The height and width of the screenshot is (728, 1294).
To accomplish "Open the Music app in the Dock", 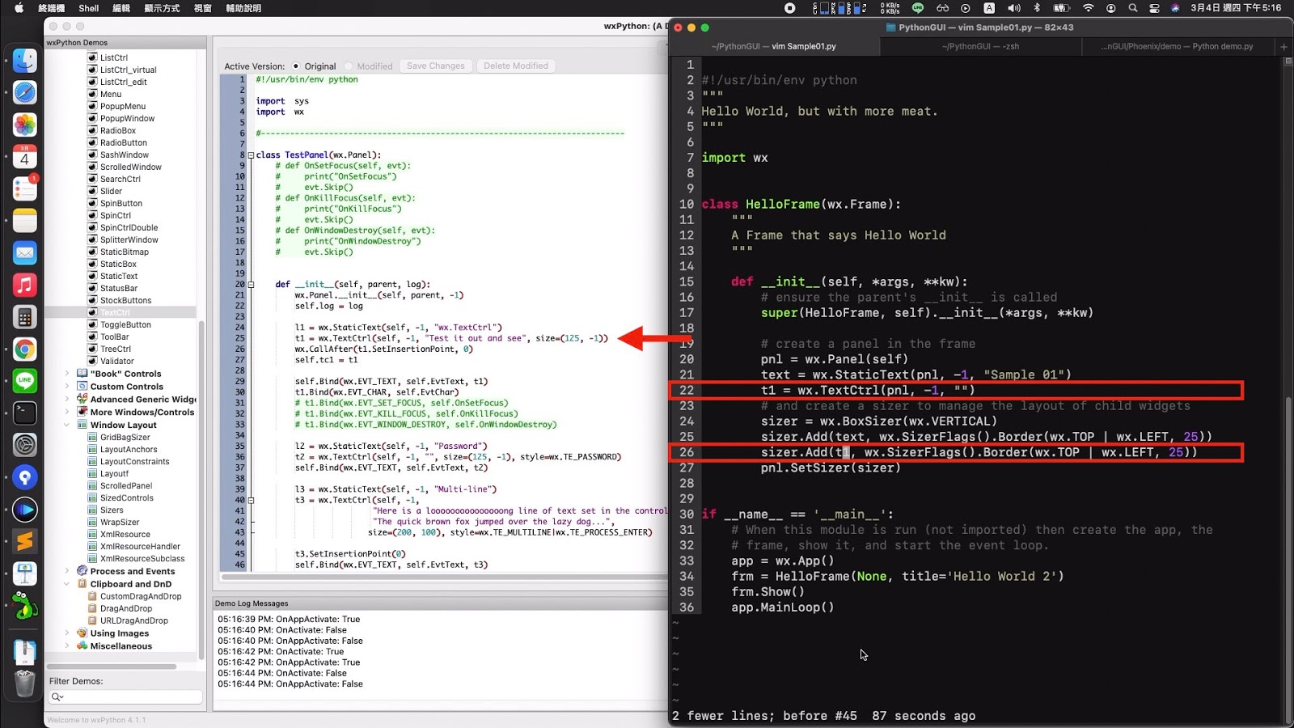I will click(25, 285).
